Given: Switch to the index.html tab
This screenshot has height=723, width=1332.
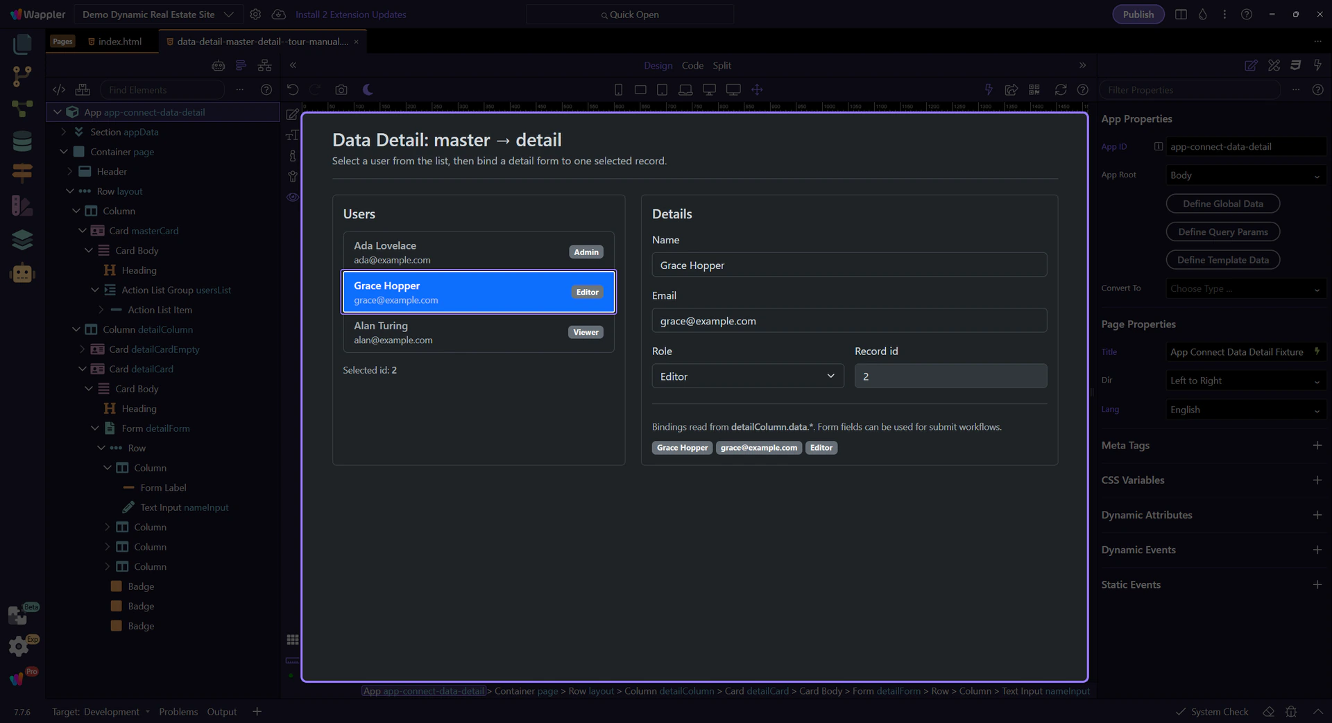Looking at the screenshot, I should click(x=119, y=42).
